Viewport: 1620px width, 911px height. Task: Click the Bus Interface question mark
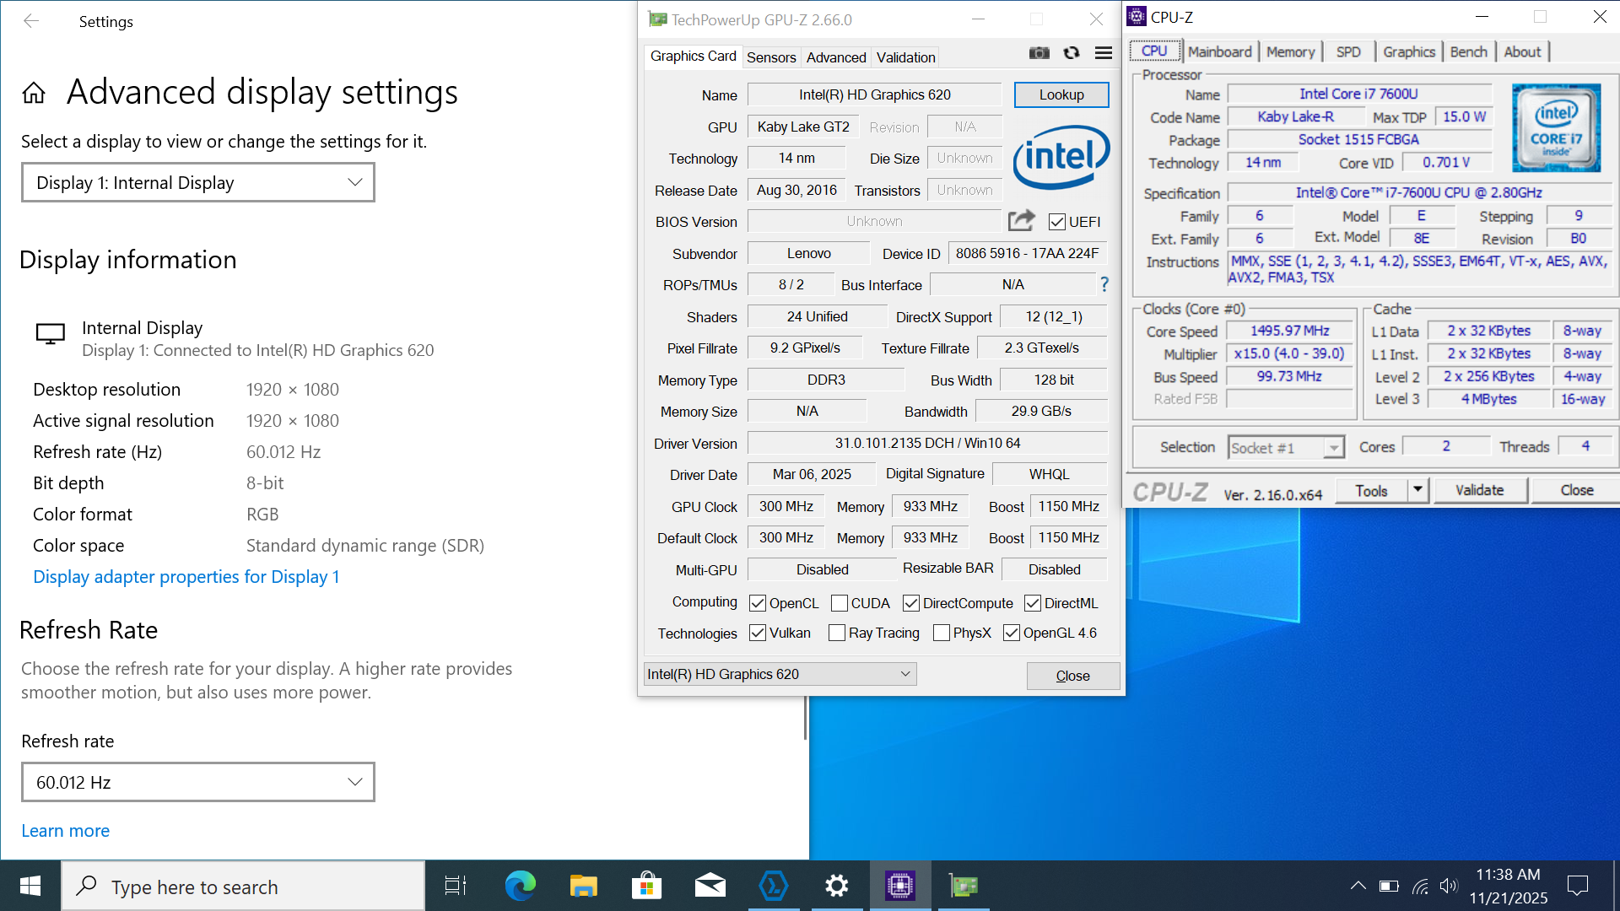[x=1104, y=285]
